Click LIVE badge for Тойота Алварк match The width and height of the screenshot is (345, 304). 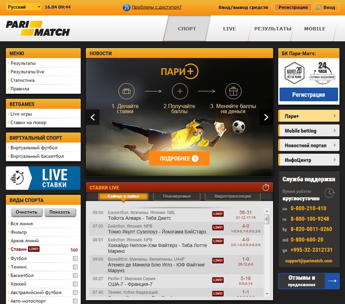pos(218,214)
